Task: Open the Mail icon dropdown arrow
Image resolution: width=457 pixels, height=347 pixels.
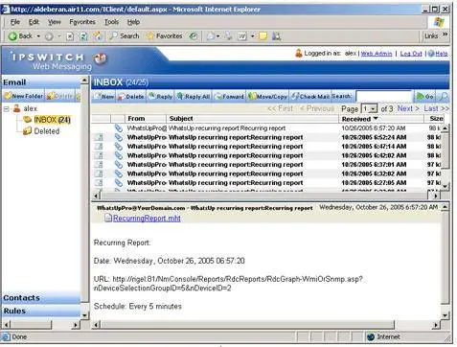Action: pyautogui.click(x=217, y=36)
